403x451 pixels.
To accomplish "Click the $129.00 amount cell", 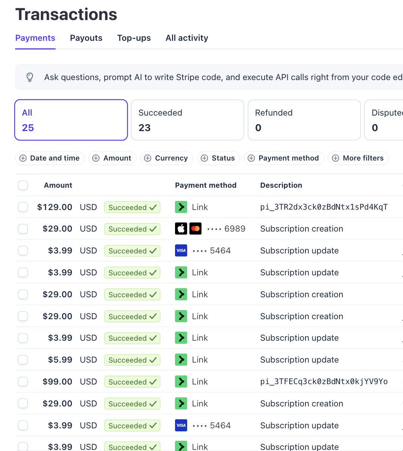I will (55, 207).
